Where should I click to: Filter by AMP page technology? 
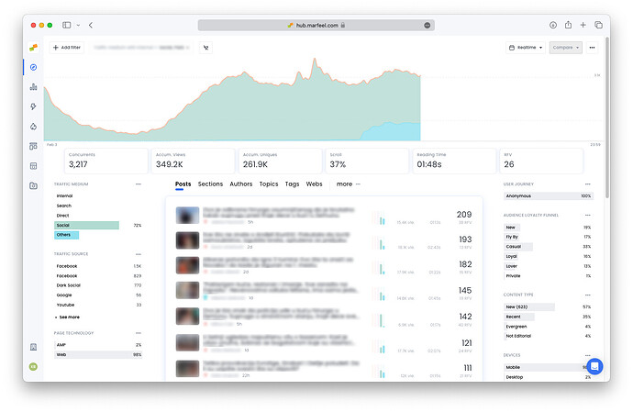click(x=98, y=344)
